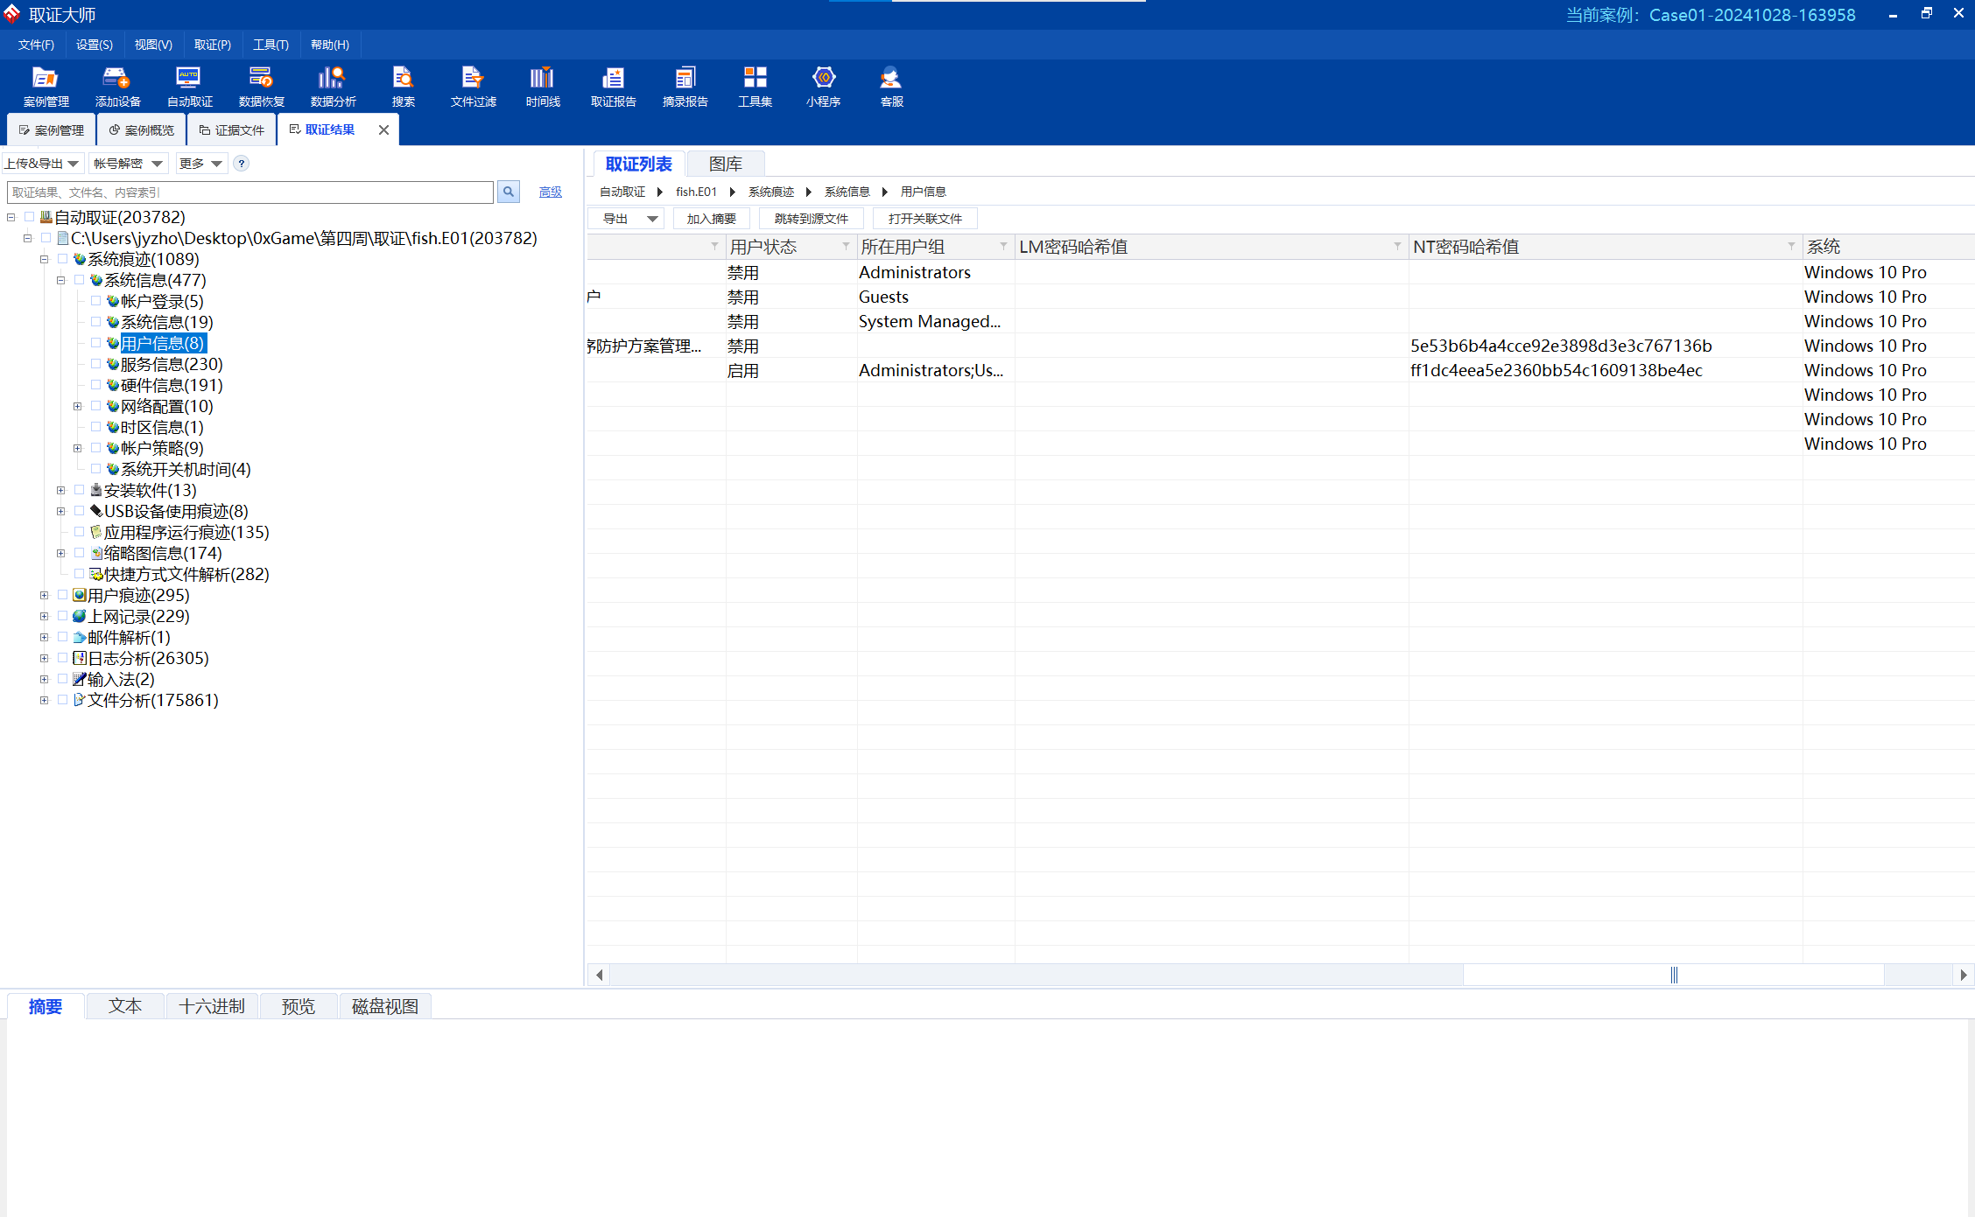Switch to the 十六进制 tab
This screenshot has width=1975, height=1217.
pyautogui.click(x=212, y=1006)
